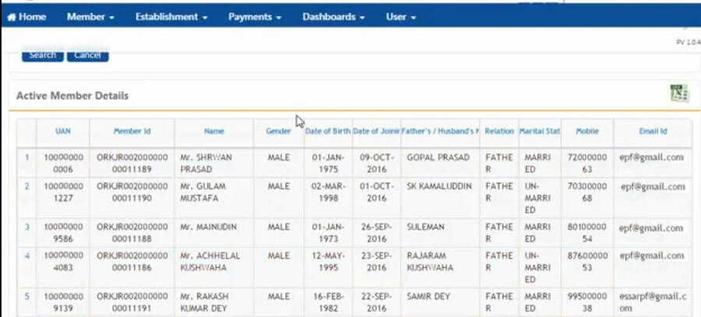The height and width of the screenshot is (317, 701).
Task: Sort table by Member Id header
Action: [132, 132]
